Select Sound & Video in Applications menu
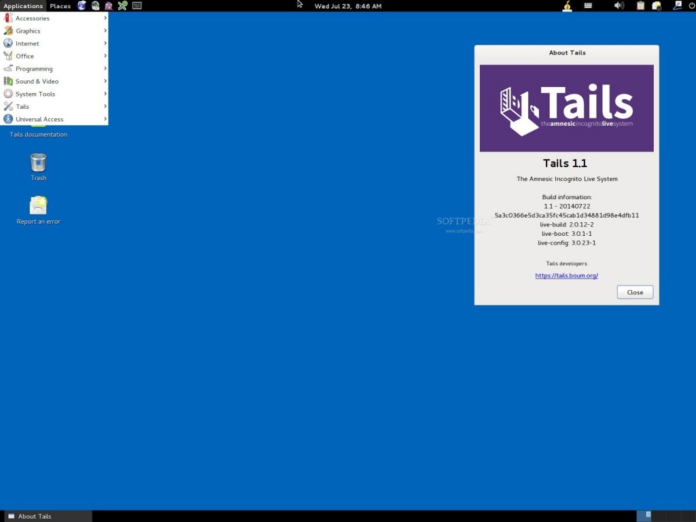 pyautogui.click(x=37, y=82)
